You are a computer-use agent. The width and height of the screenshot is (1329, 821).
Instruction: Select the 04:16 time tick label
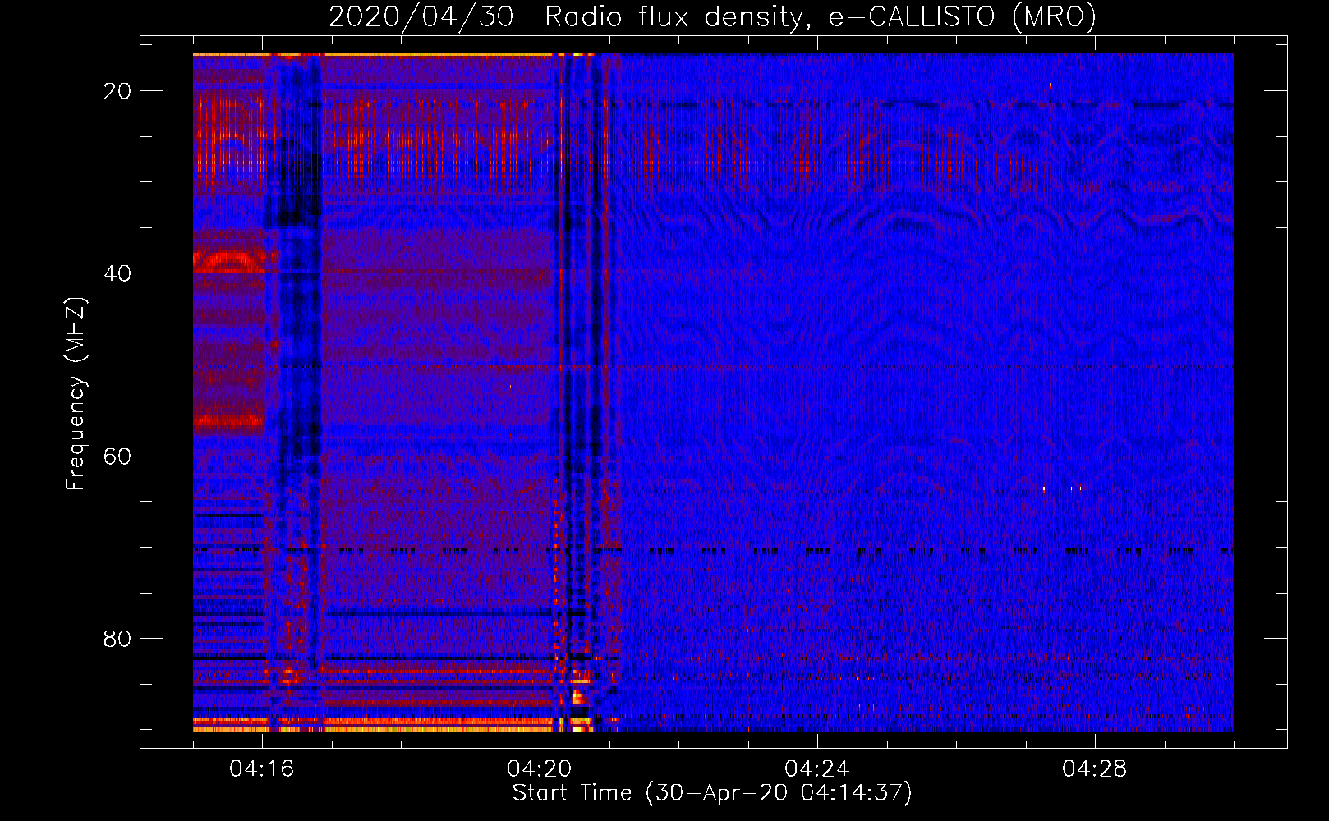pos(262,769)
